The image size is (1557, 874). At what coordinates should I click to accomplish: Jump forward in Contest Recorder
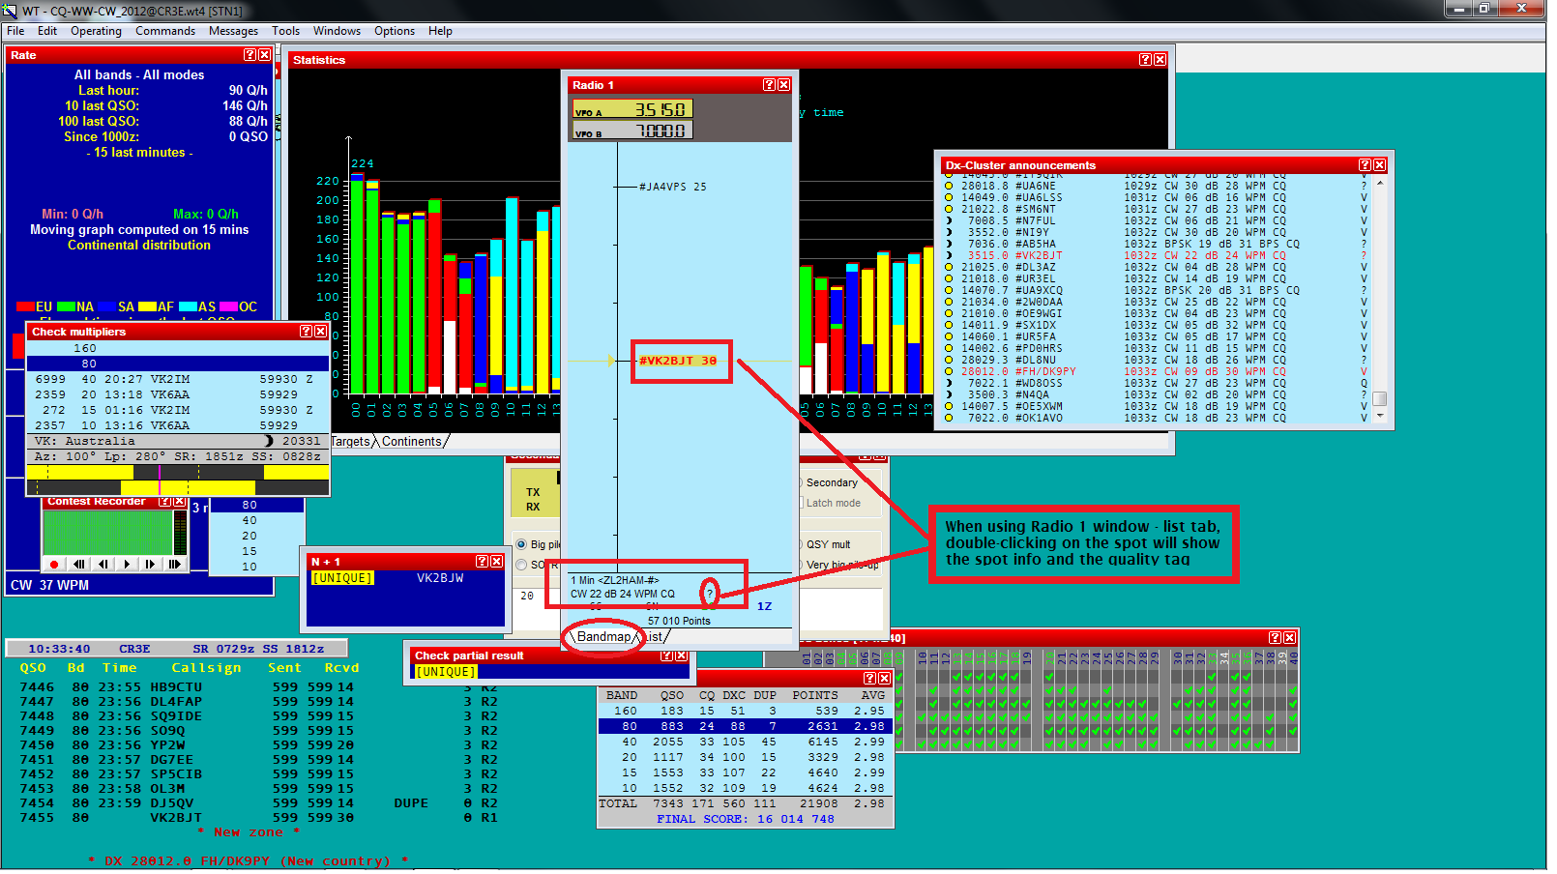174,564
